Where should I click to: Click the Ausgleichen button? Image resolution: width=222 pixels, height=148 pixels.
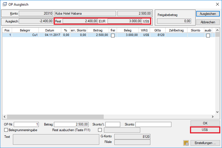click(x=208, y=14)
